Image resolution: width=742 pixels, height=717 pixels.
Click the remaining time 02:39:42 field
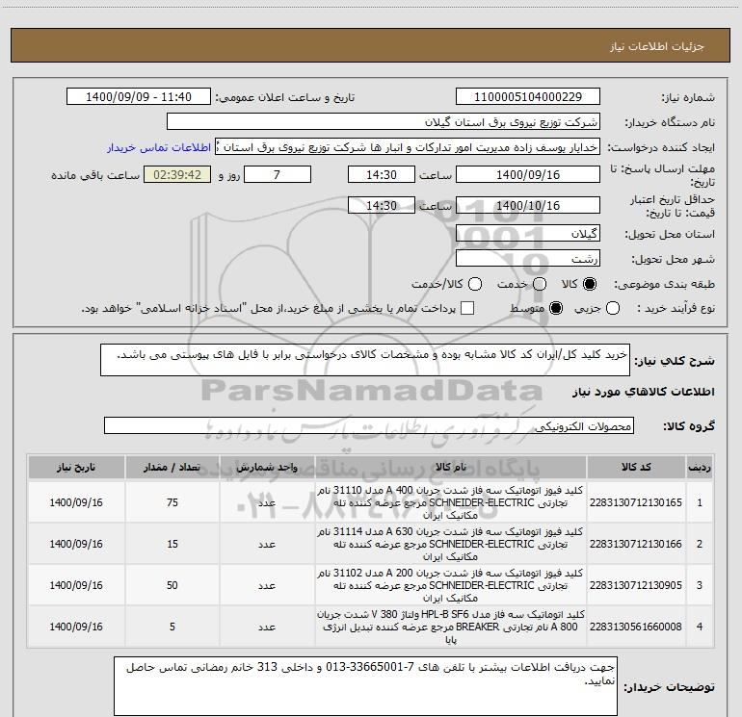point(177,174)
